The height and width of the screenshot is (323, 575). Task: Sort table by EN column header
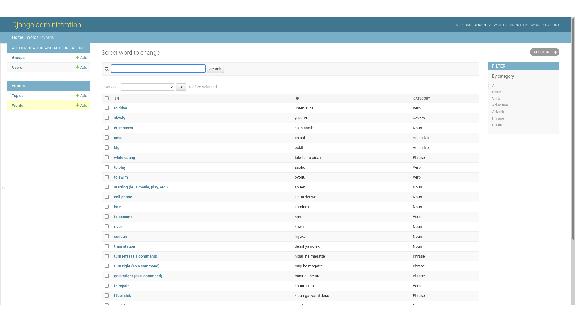[x=117, y=98]
